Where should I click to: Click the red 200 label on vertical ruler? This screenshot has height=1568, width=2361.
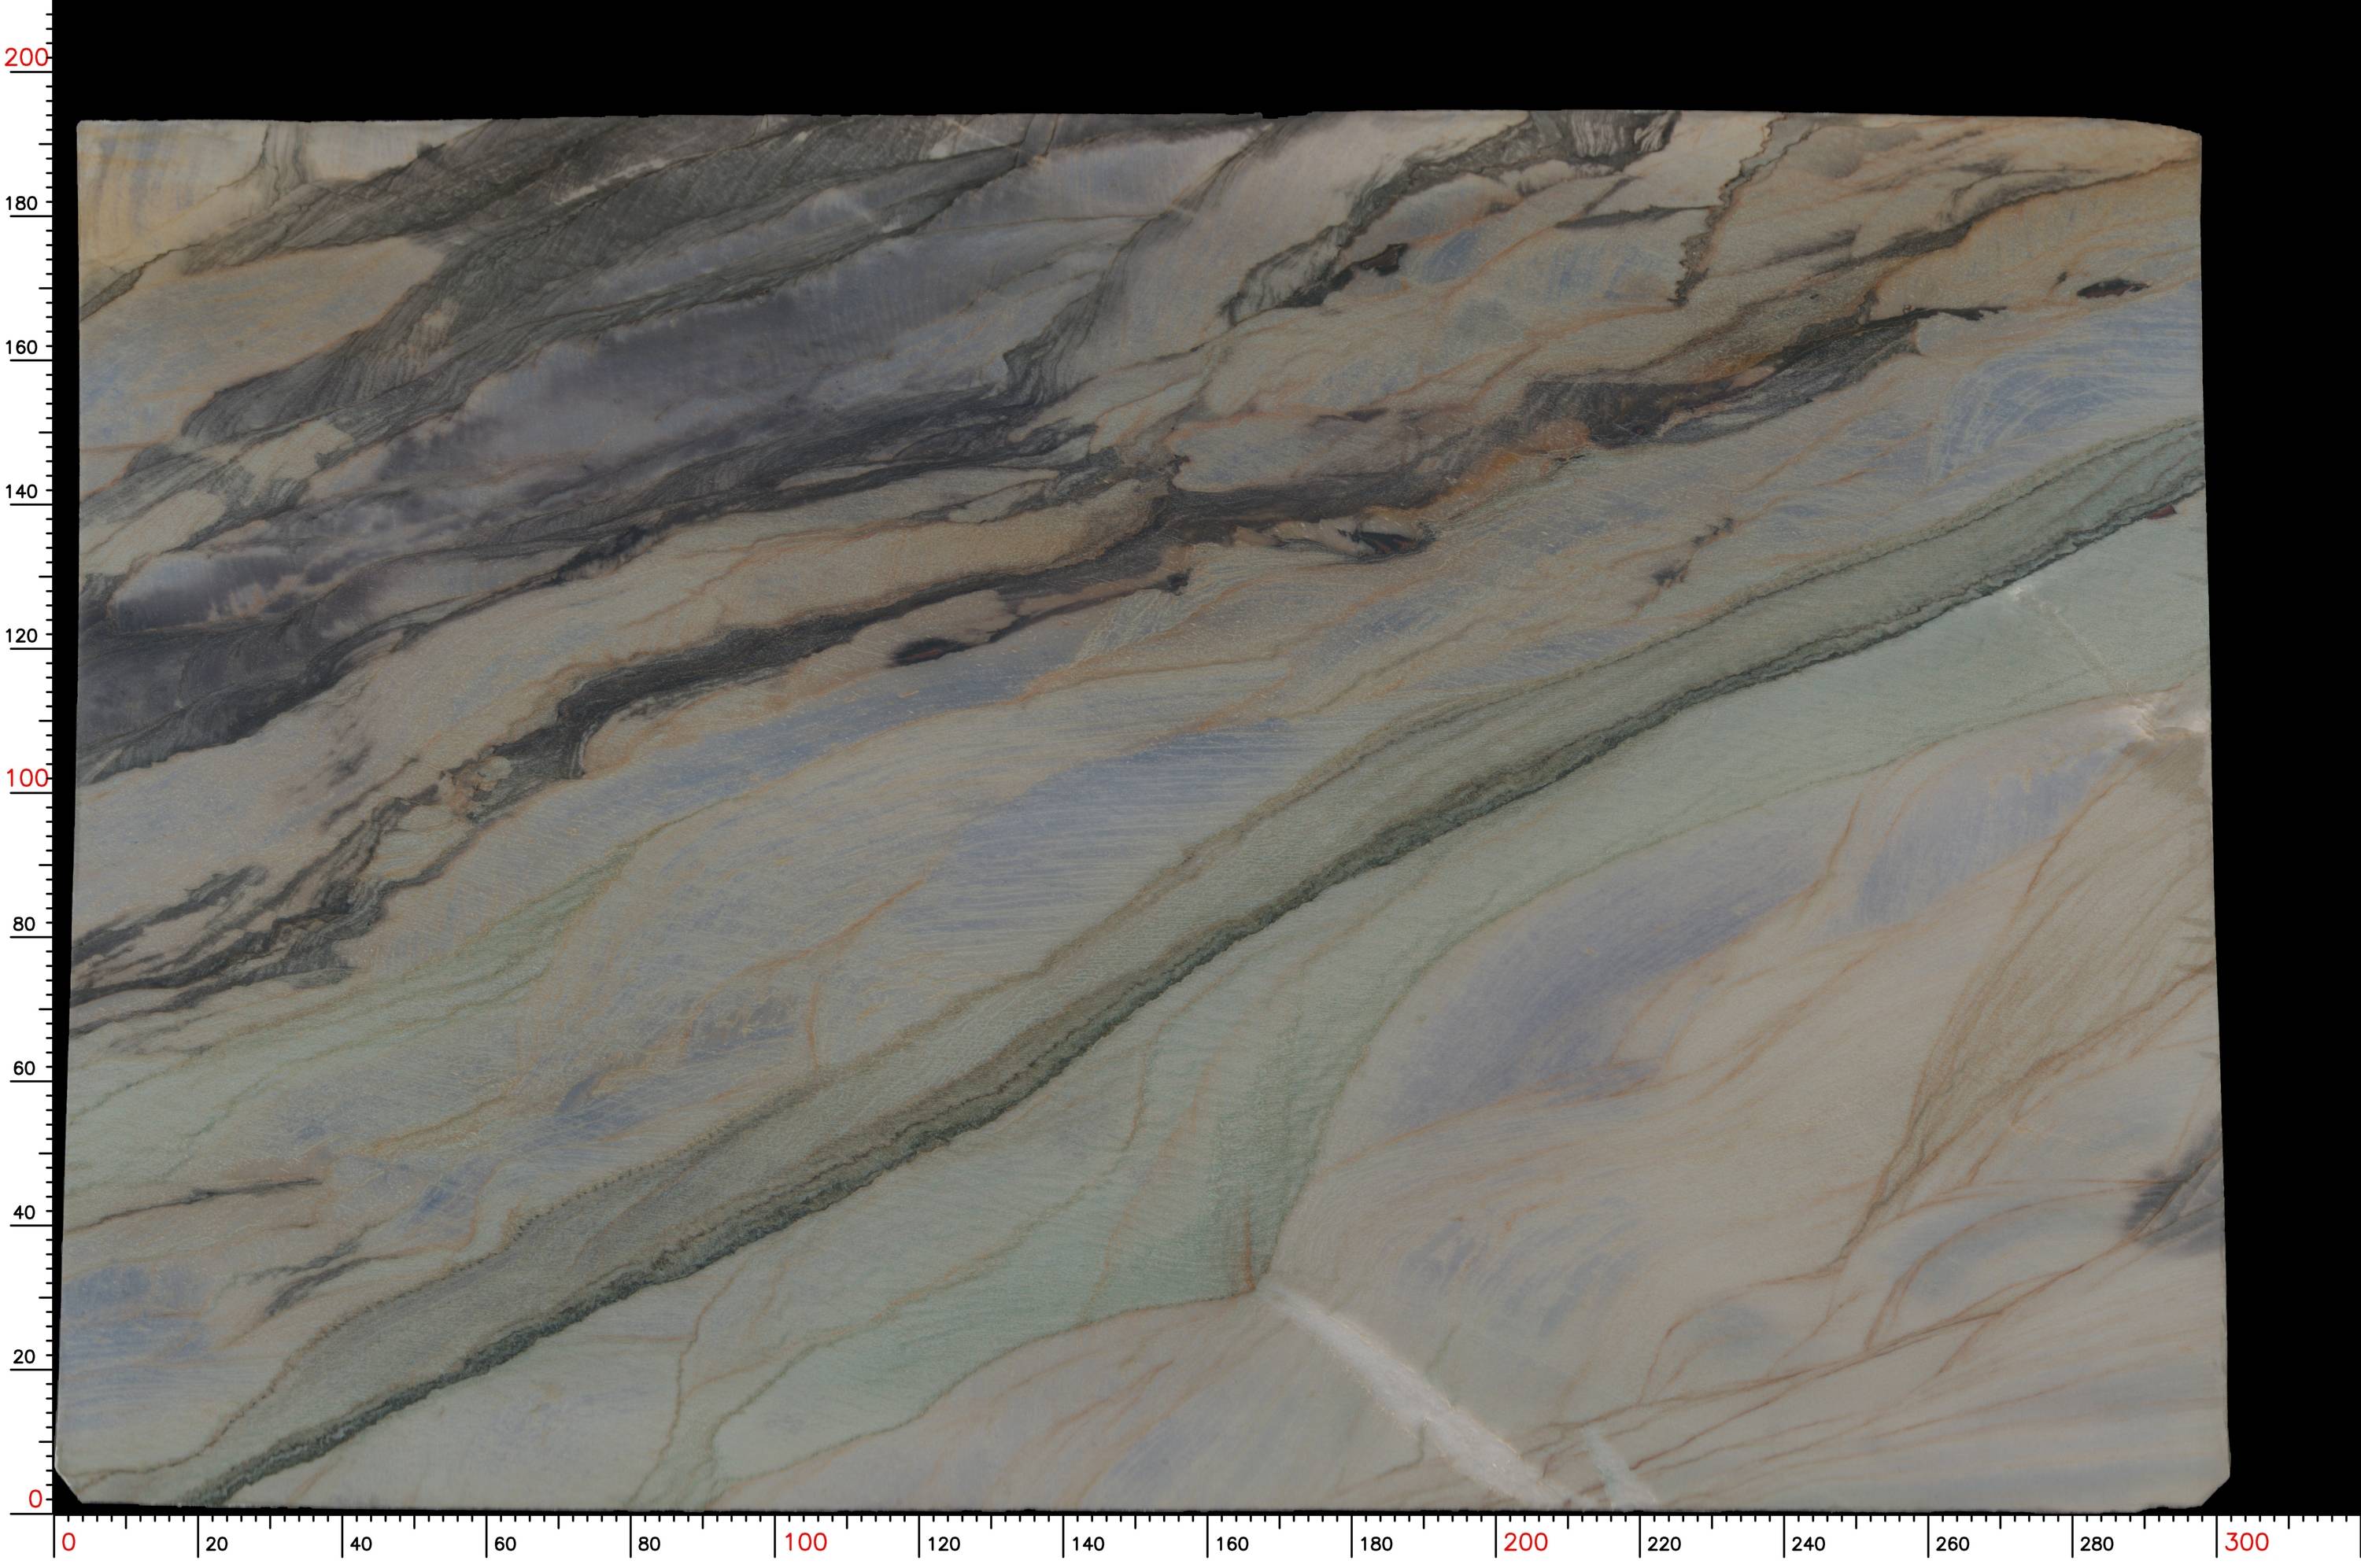[25, 57]
